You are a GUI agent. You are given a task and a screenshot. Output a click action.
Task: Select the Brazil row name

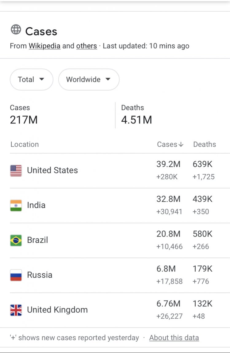point(37,240)
